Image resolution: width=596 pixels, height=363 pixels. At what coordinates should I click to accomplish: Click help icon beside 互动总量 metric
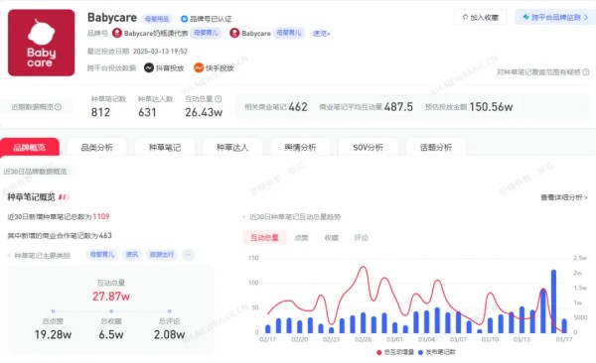[219, 99]
